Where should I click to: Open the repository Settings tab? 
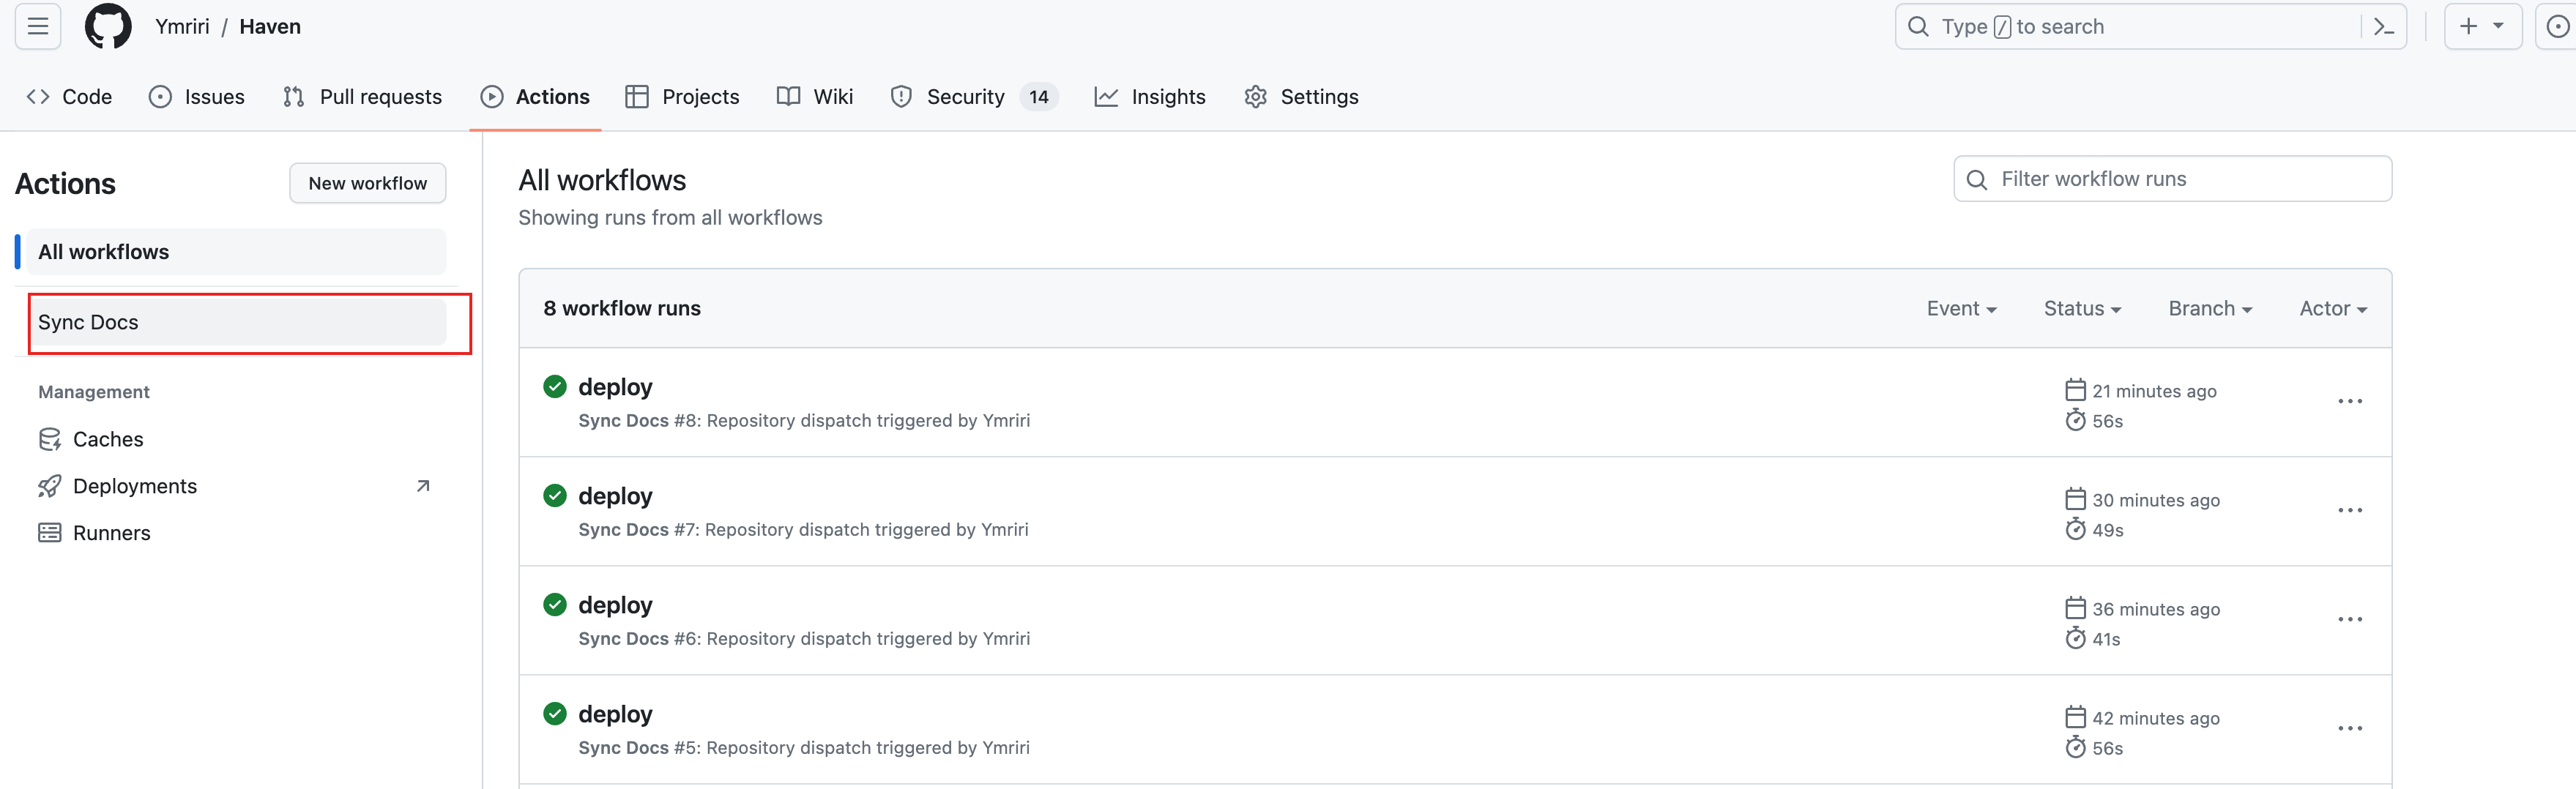(1301, 97)
